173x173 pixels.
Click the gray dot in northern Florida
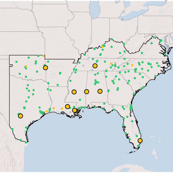point(112,107)
